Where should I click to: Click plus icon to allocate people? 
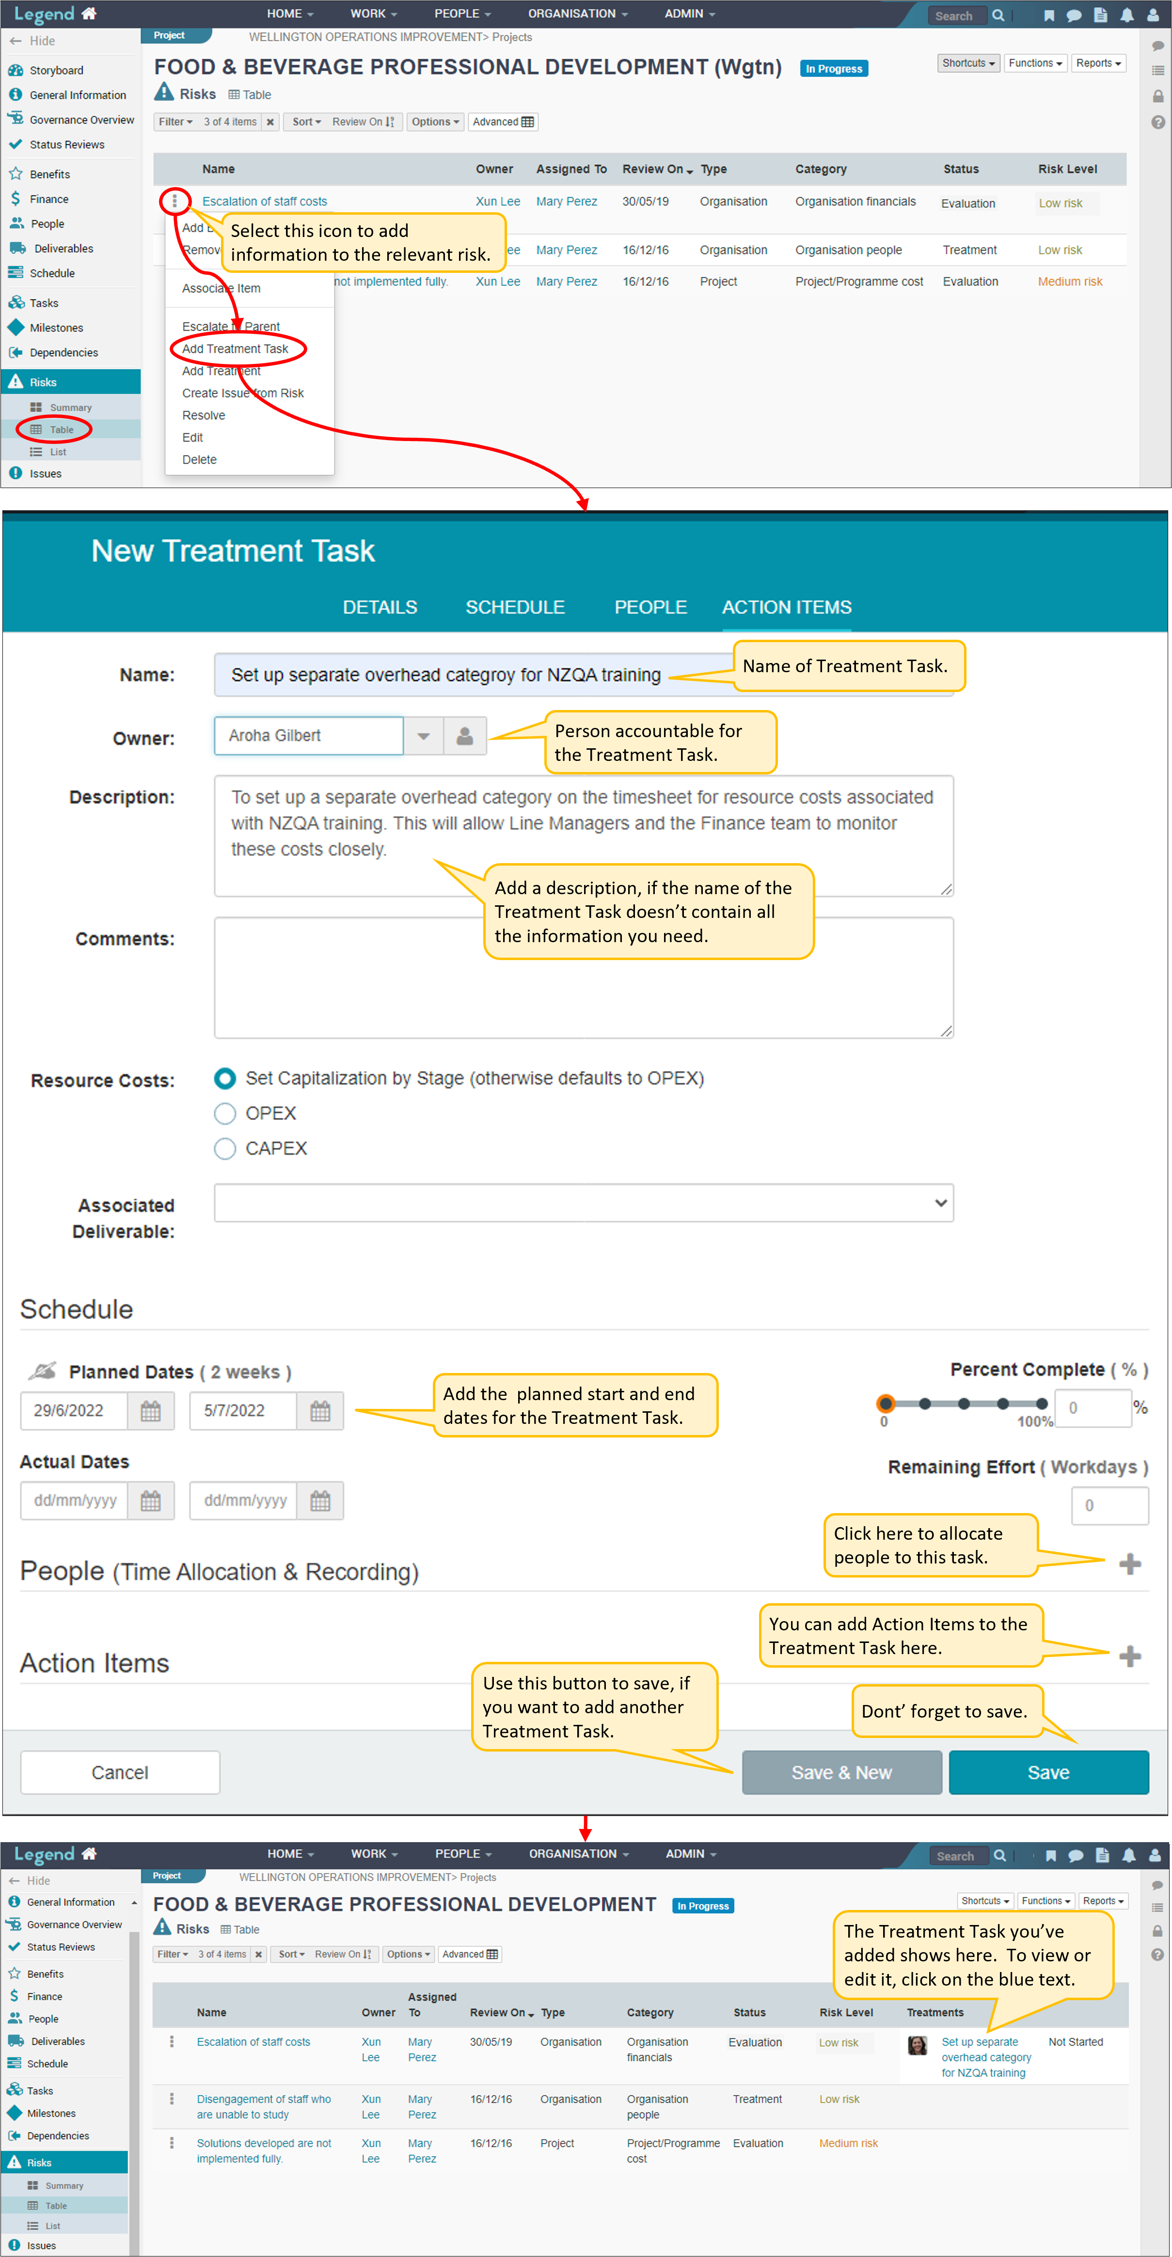point(1130,1564)
